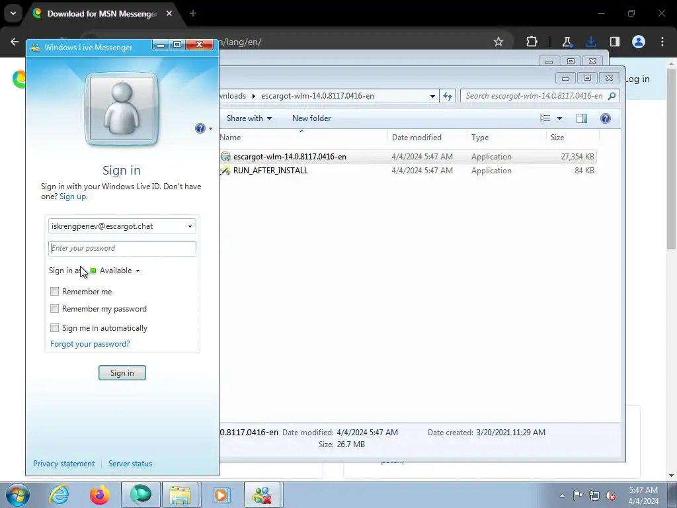The image size is (677, 508).
Task: Close the Download for MSN Messenger tab
Action: 169,13
